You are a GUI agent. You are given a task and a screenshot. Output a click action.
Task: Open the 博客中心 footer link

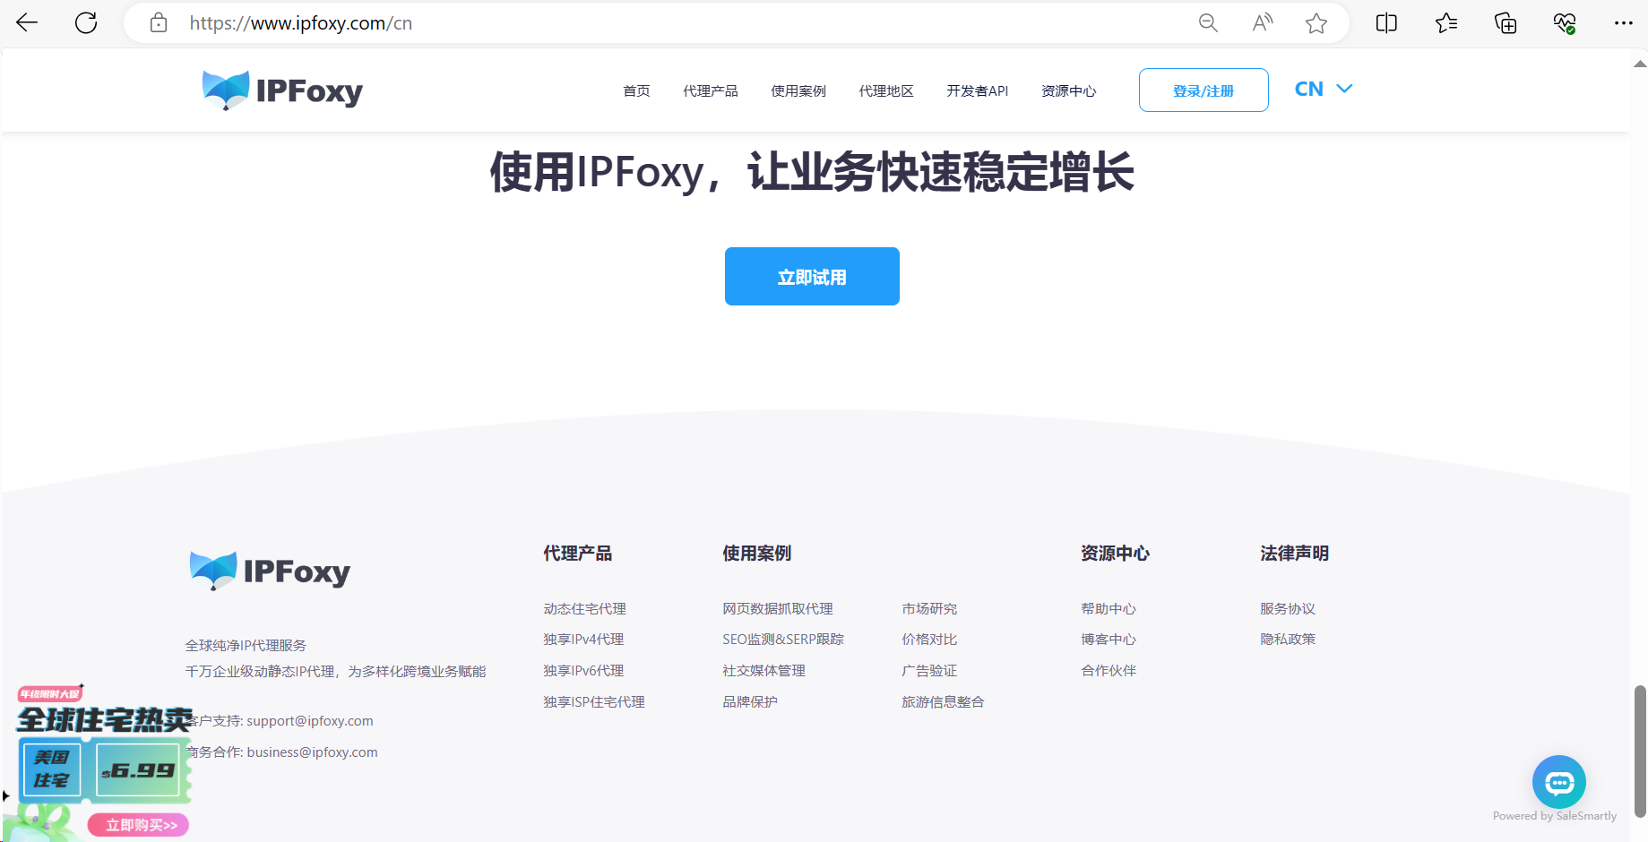point(1109,639)
